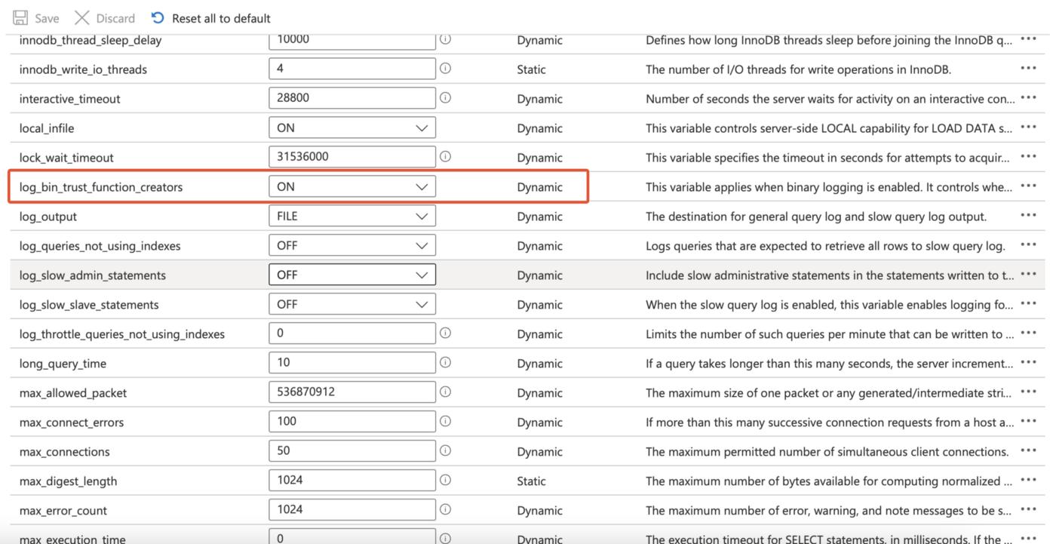Open the log_output FILE dropdown

coord(351,216)
